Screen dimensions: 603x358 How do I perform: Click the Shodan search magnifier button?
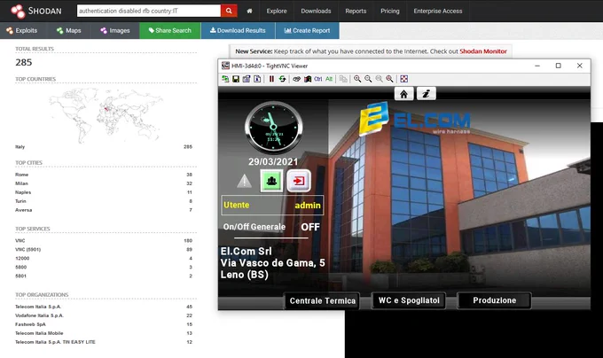[229, 11]
